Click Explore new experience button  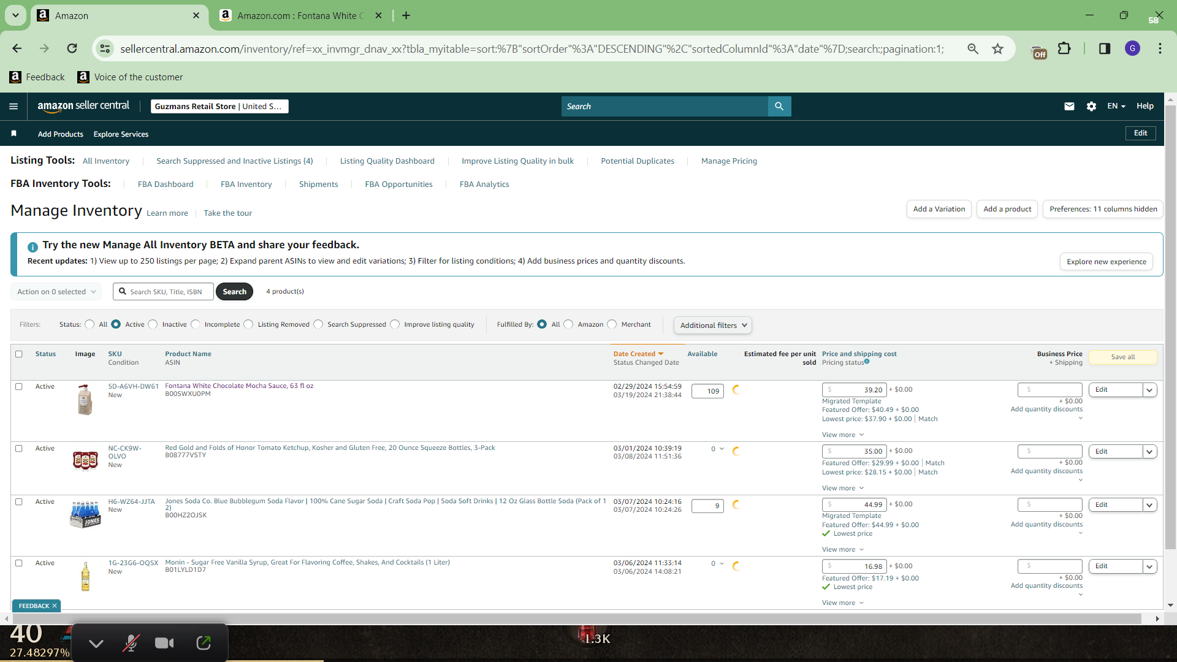point(1107,262)
